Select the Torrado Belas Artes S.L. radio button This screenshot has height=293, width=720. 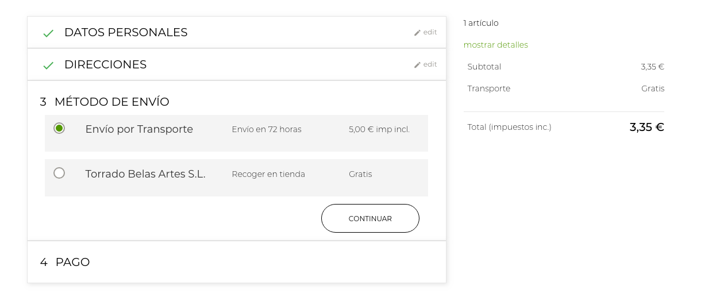tap(59, 173)
